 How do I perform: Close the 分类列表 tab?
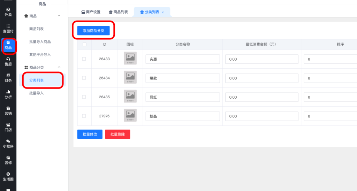pos(163,12)
